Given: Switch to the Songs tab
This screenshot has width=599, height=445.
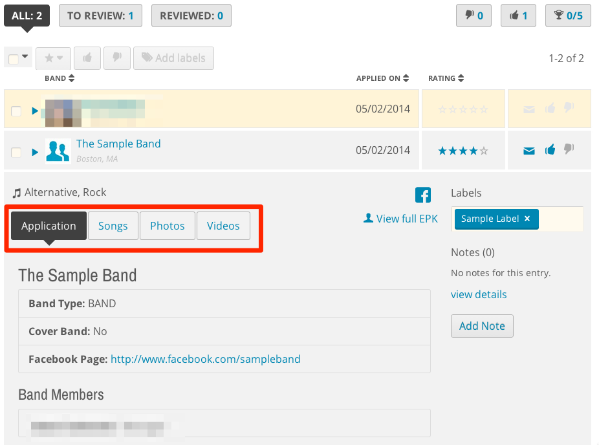Looking at the screenshot, I should click(113, 226).
